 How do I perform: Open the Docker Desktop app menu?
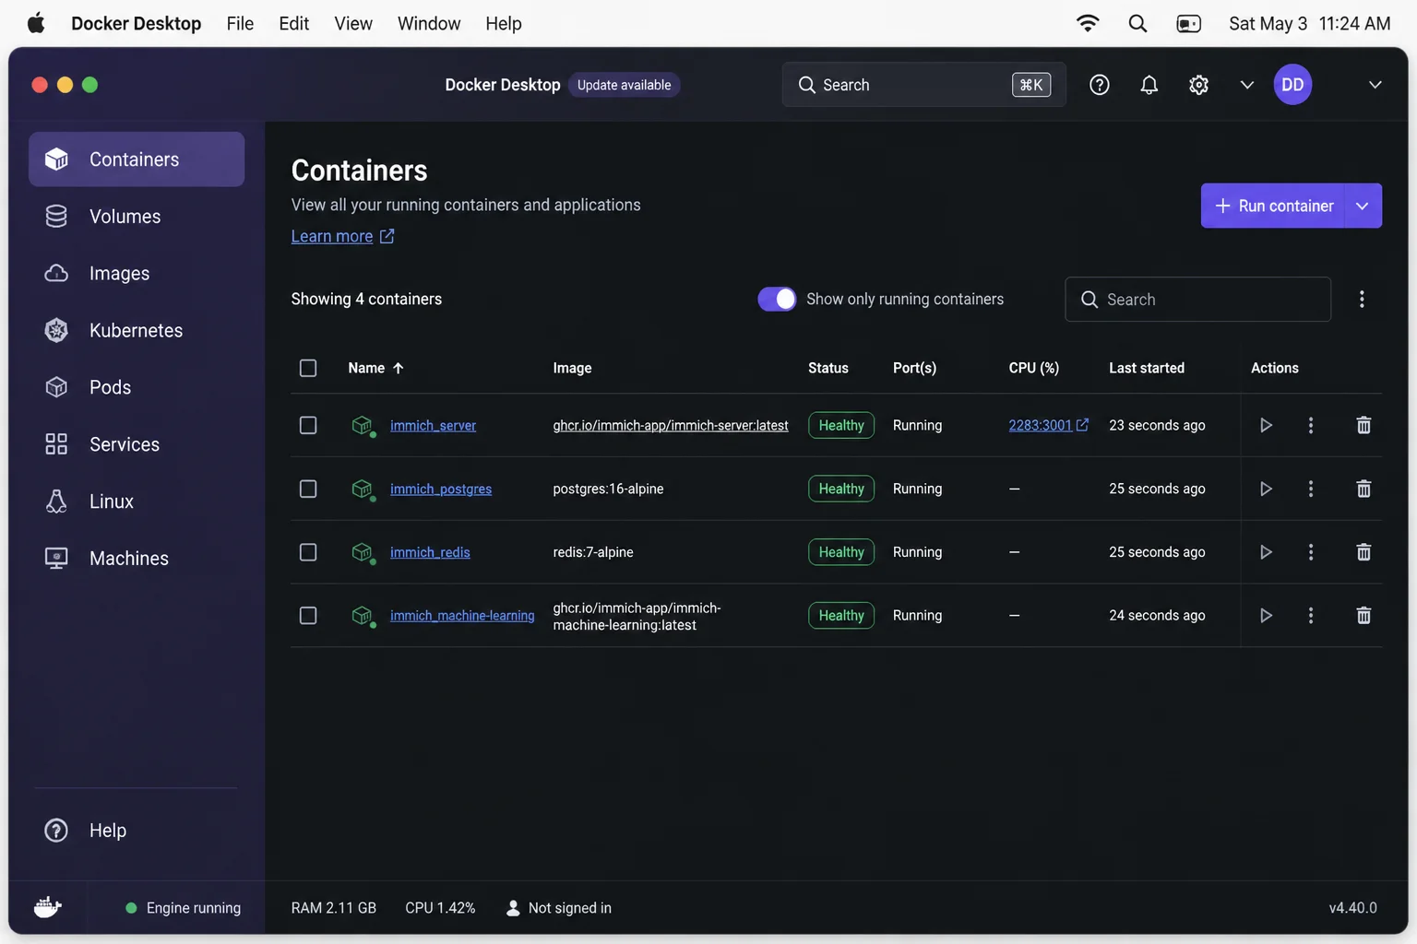pos(137,23)
